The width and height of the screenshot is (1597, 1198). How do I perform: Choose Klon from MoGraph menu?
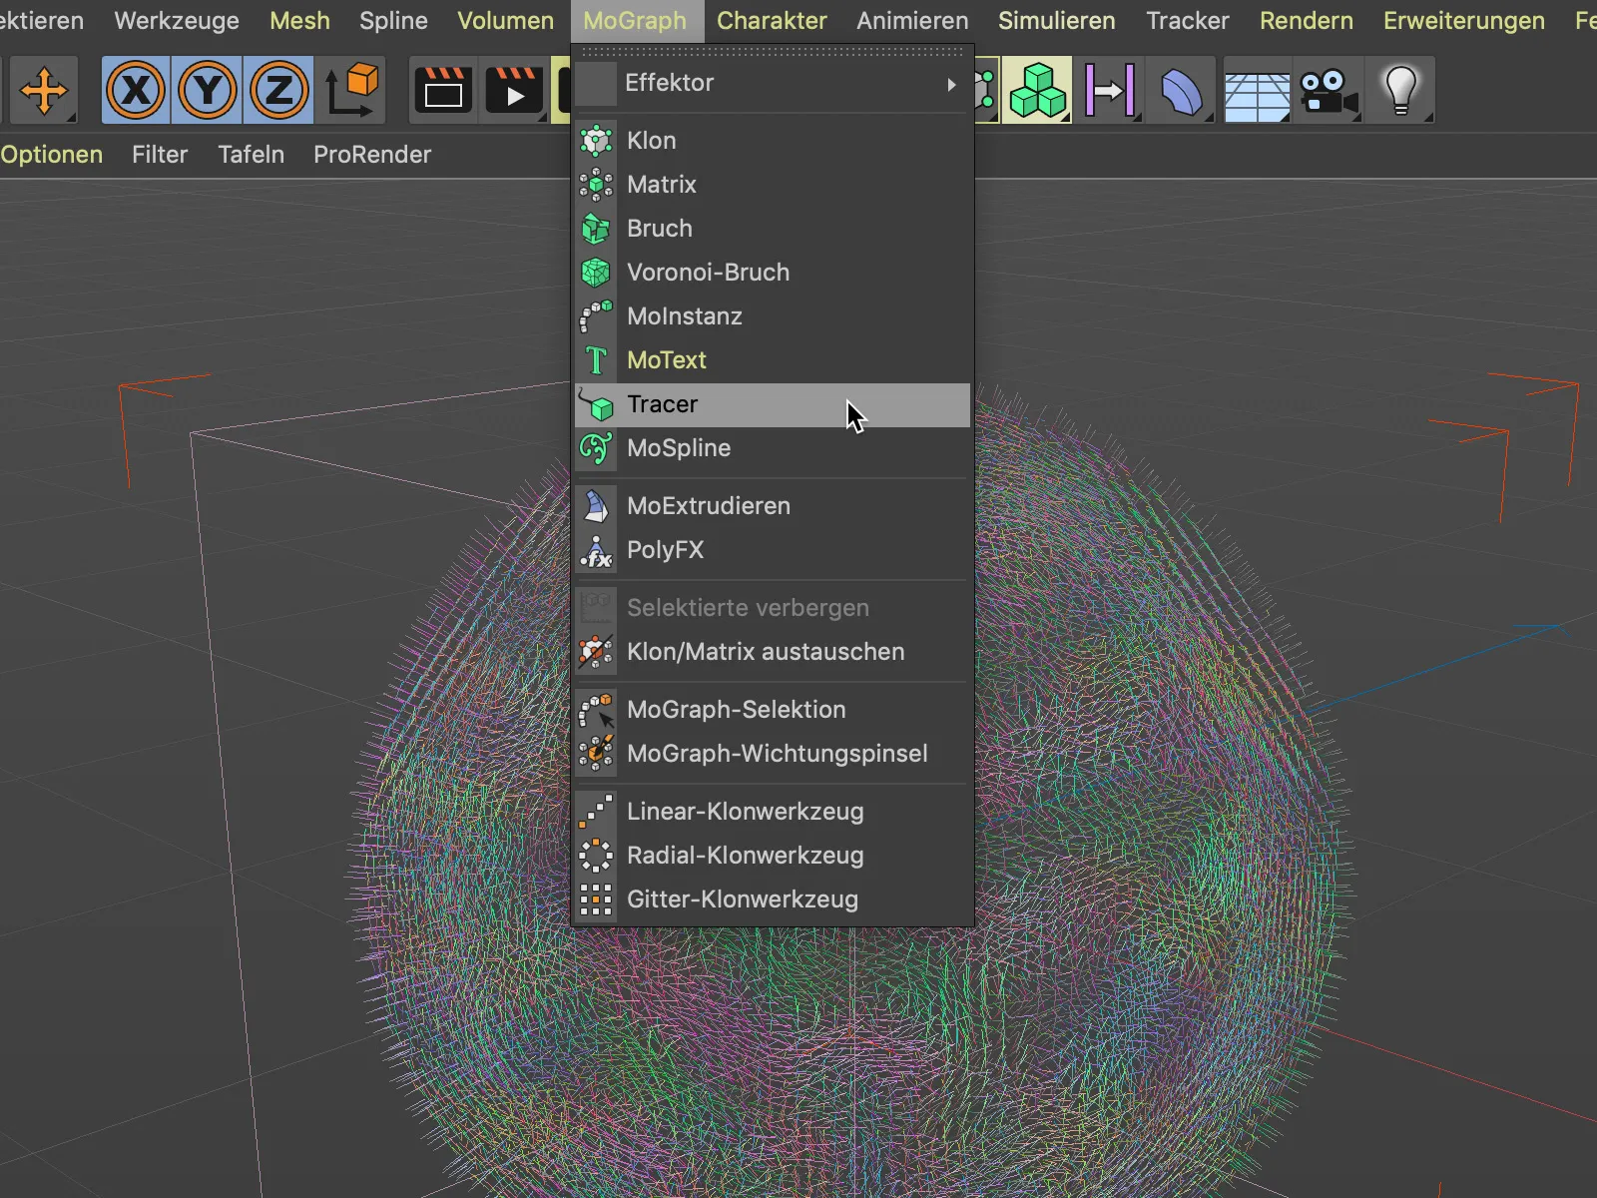click(x=773, y=141)
